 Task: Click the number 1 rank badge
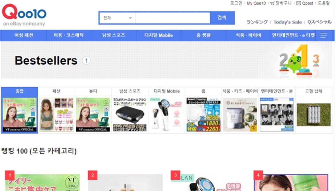point(10,175)
